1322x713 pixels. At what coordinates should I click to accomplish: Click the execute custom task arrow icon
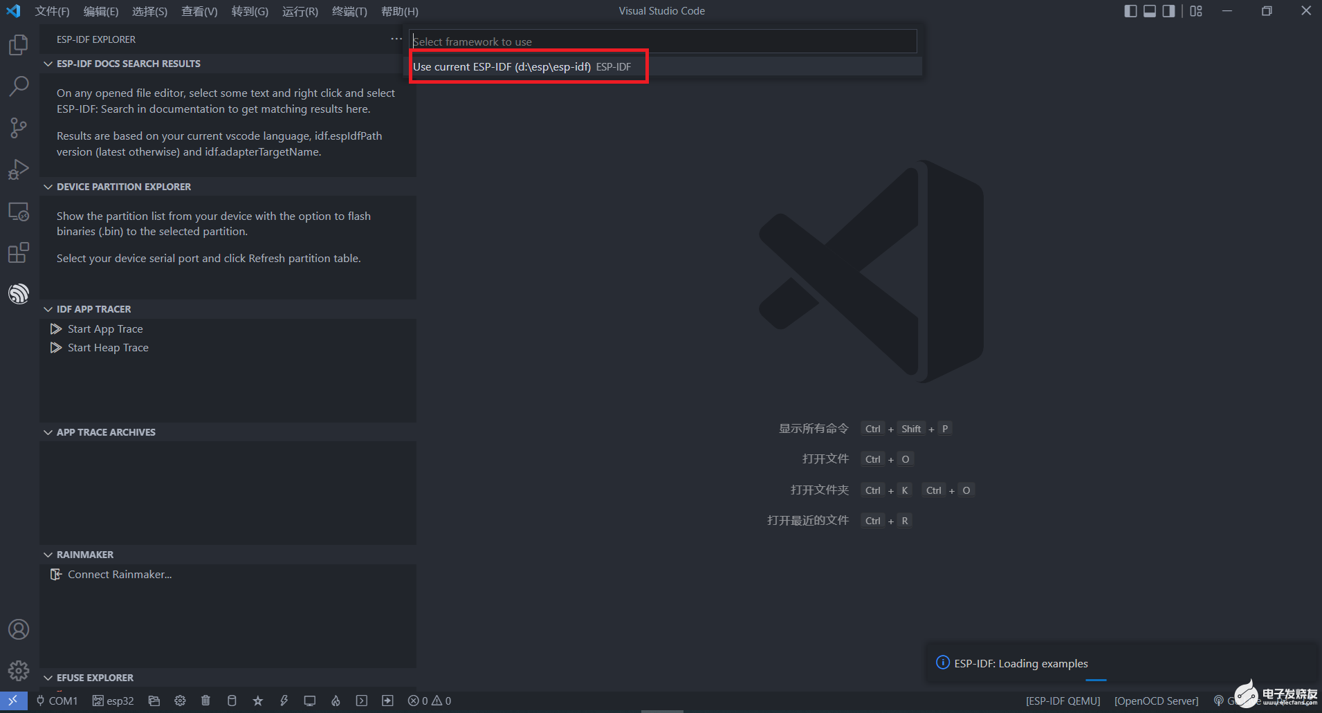pos(387,701)
